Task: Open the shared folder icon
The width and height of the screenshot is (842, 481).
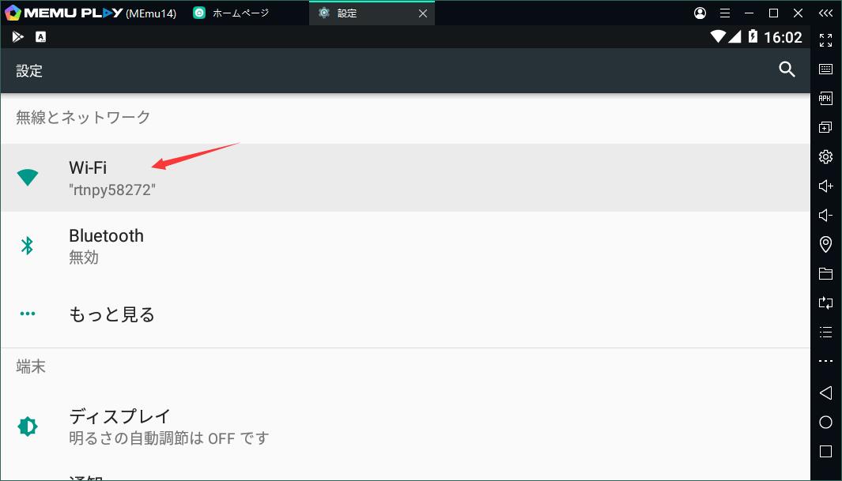Action: [x=826, y=273]
